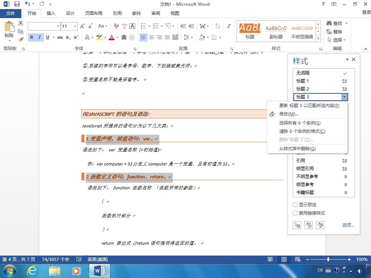The height and width of the screenshot is (278, 371).
Task: Toggle Underline formatting
Action: pyautogui.click(x=47, y=37)
